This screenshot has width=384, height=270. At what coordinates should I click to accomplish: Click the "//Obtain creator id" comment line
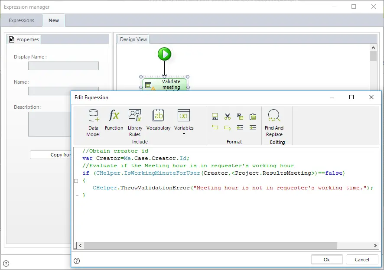115,151
